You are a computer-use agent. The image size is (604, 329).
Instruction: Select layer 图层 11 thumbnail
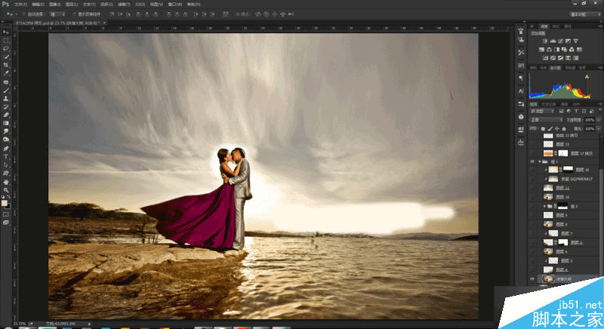548,188
